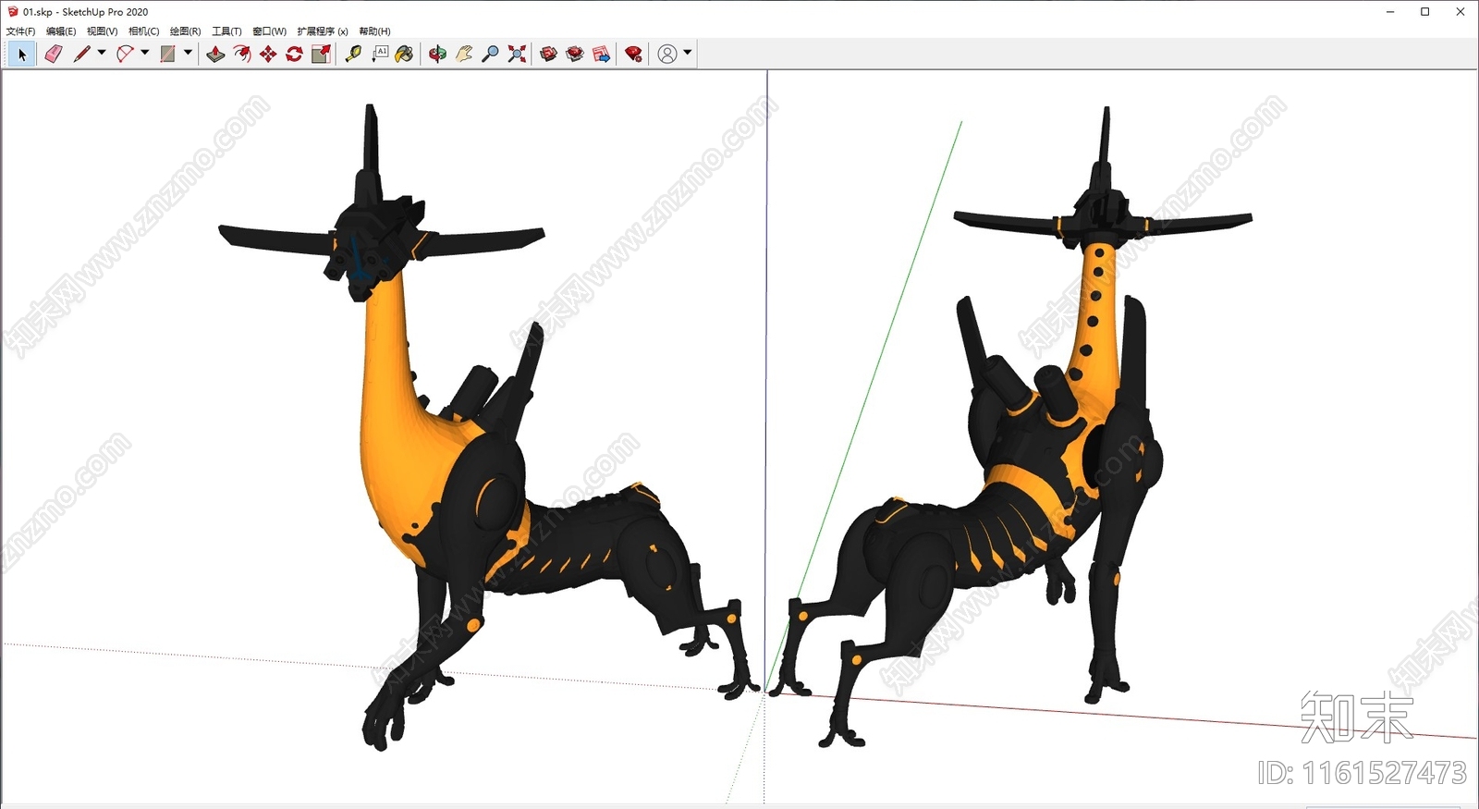
Task: Click the user account sign-in icon
Action: click(x=667, y=55)
